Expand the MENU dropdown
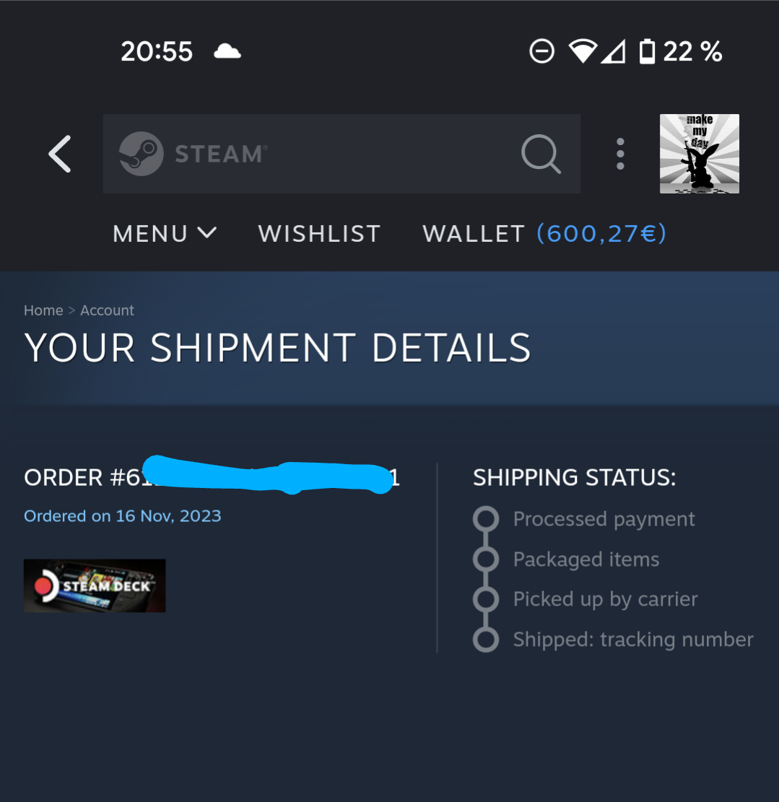This screenshot has width=779, height=802. 165,234
